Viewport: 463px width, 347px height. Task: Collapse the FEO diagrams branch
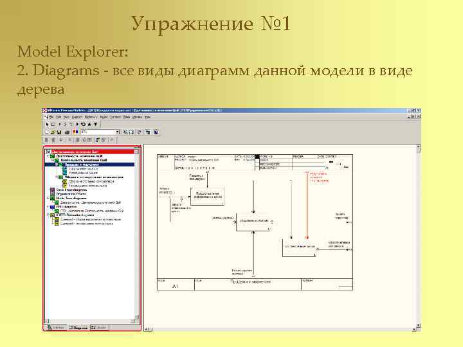(x=48, y=206)
